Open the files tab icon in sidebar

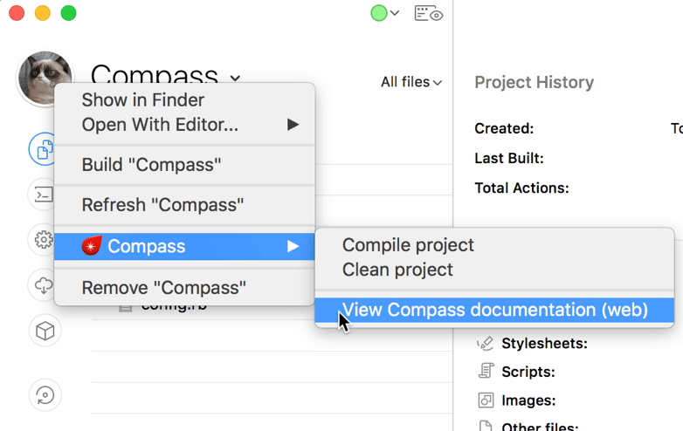tap(44, 149)
